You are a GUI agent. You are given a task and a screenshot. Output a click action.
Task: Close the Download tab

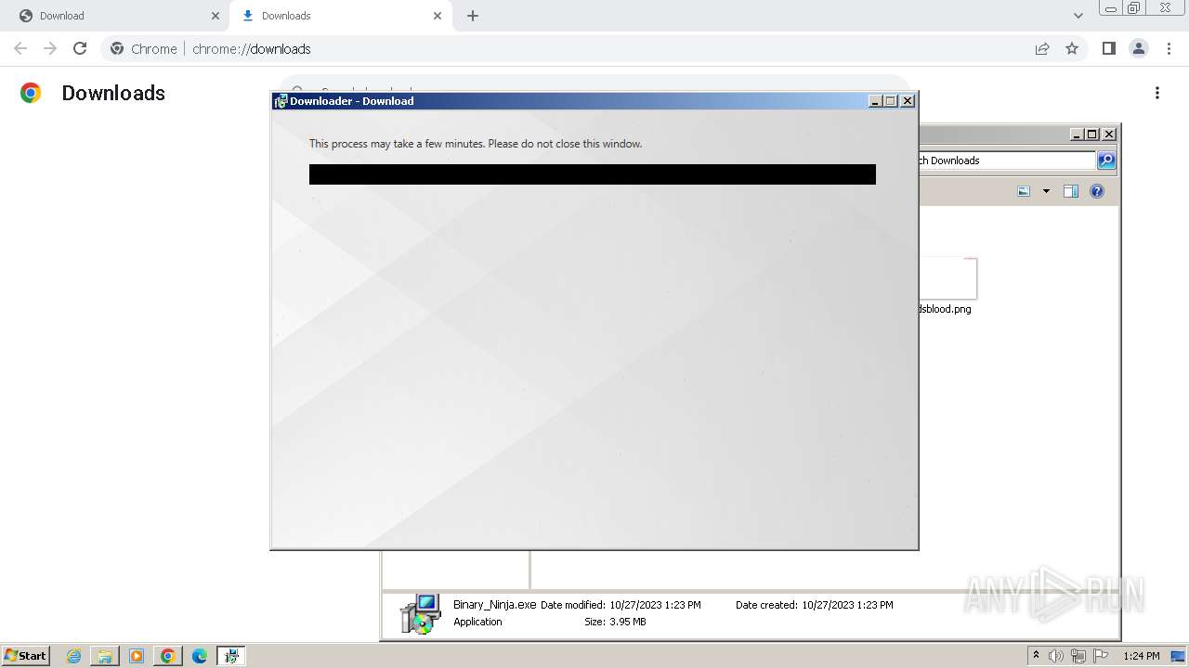pos(216,16)
